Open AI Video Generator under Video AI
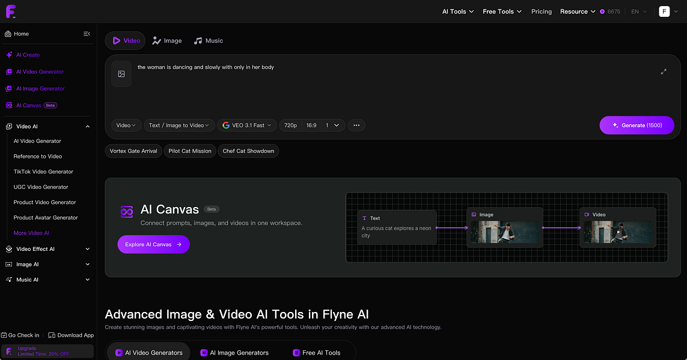This screenshot has height=360, width=687. point(37,141)
